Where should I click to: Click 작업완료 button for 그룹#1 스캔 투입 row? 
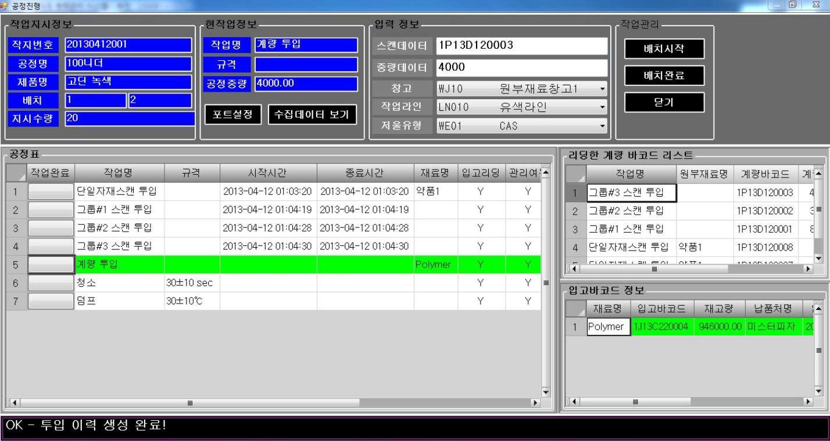51,209
